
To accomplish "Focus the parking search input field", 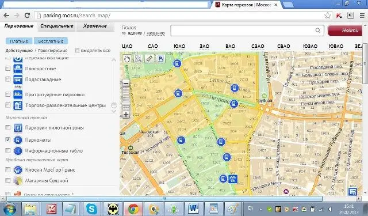I will 247,31.
